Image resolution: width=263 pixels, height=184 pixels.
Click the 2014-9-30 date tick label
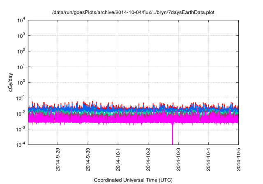[x=88, y=159]
